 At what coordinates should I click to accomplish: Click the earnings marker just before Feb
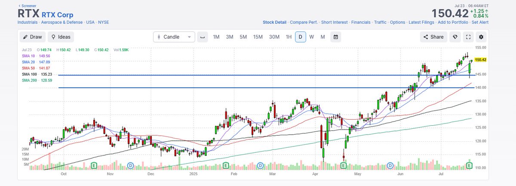pyautogui.click(x=225, y=165)
